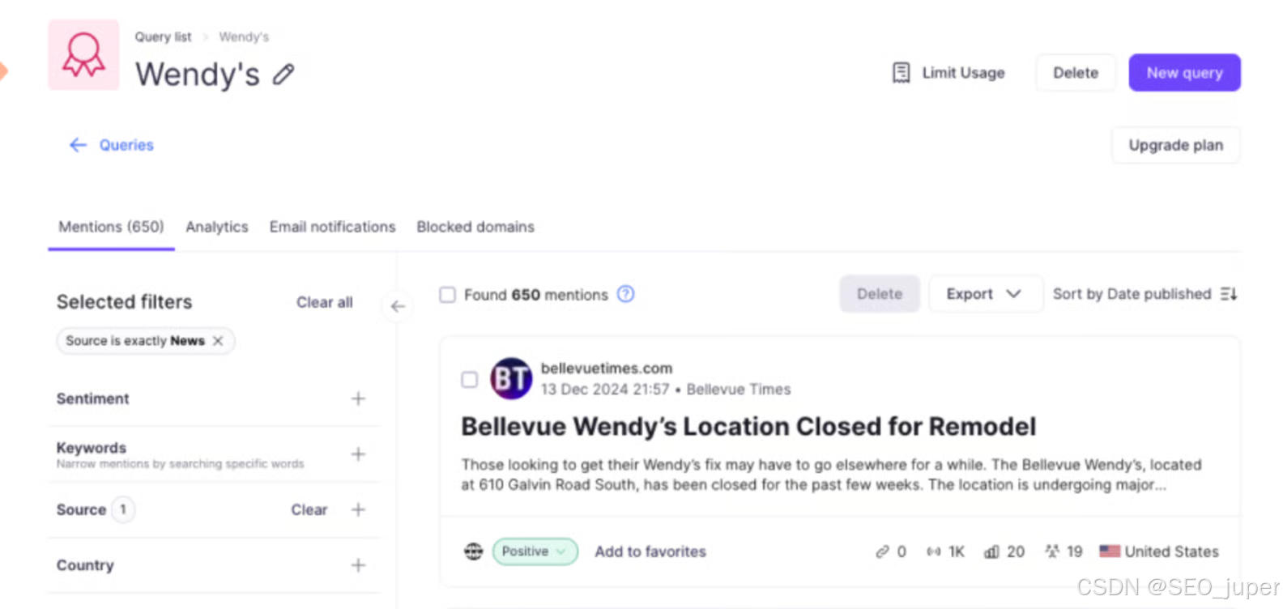Viewport: 1283px width, 609px height.
Task: Open the bellevuetimes.com source link
Action: click(607, 368)
